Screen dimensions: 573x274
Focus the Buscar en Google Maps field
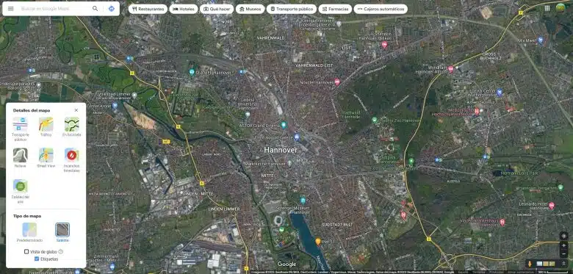55,9
